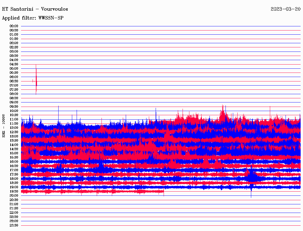Click the end of the red 19:30 trace
Screen dimensions: 303x231
[x=163, y=192]
